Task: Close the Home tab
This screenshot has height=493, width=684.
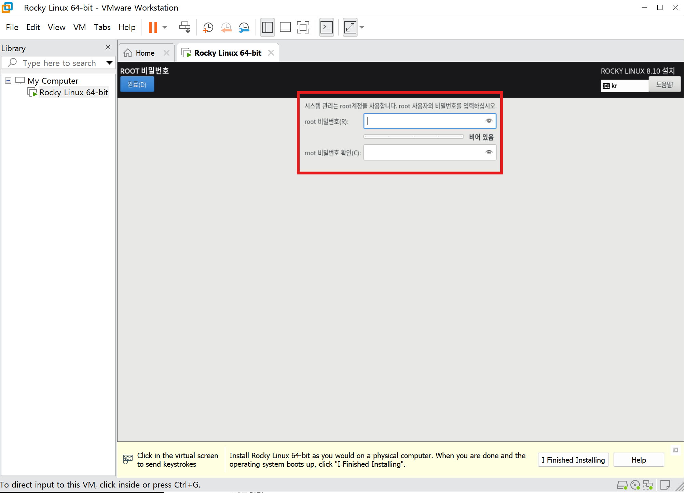Action: click(166, 53)
